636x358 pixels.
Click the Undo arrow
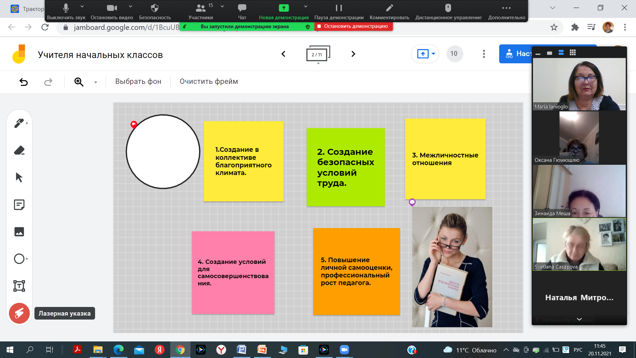pos(24,82)
